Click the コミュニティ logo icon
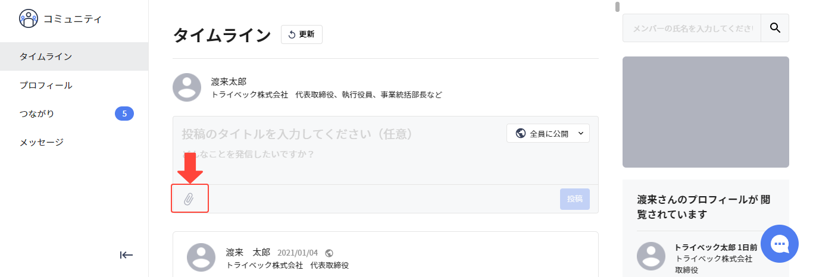Image resolution: width=813 pixels, height=277 pixels. pos(29,19)
